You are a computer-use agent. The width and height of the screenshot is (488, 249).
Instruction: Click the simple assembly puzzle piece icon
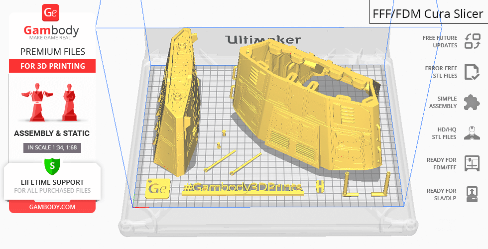472,103
